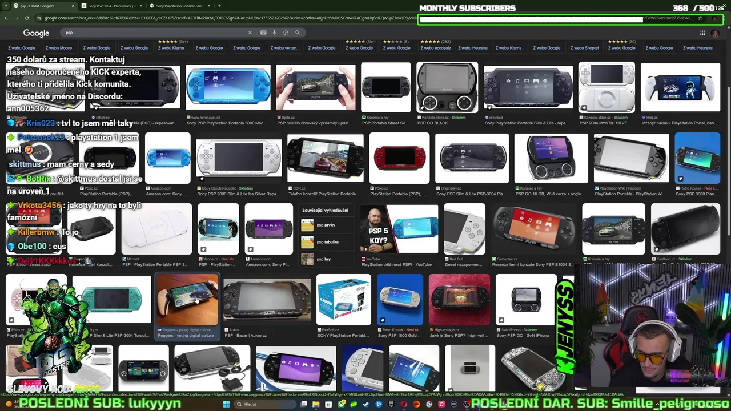Screen dimensions: 731x411
Task: Launch Microsoft Store from the taskbar
Action: pos(329,404)
